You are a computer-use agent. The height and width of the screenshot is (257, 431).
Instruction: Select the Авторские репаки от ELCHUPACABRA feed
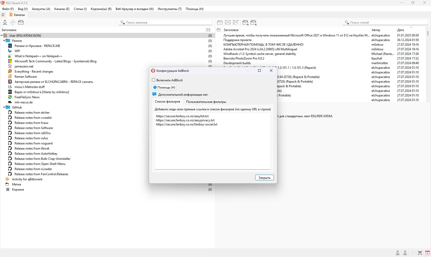(x=54, y=82)
